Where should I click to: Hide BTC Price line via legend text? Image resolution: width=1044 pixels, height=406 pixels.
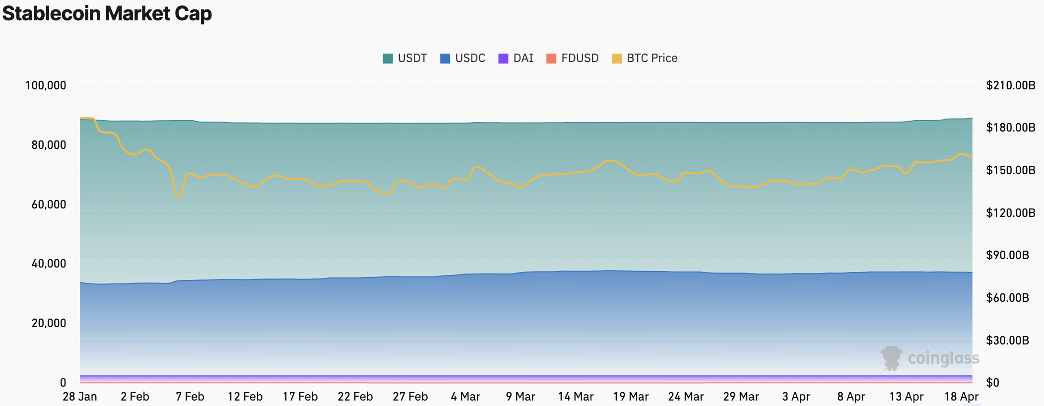pos(652,59)
